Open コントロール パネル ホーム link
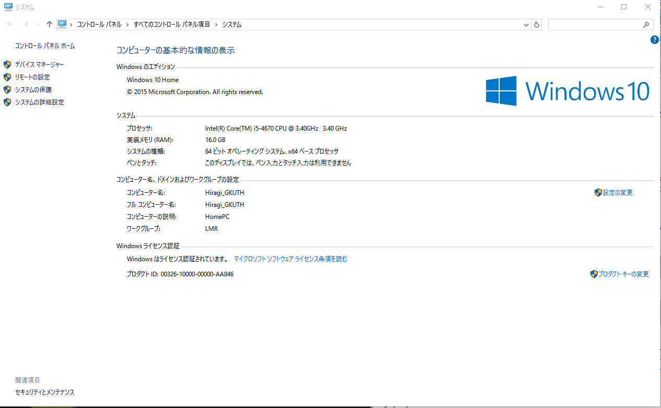Viewport: 661px width, 408px height. tap(45, 46)
